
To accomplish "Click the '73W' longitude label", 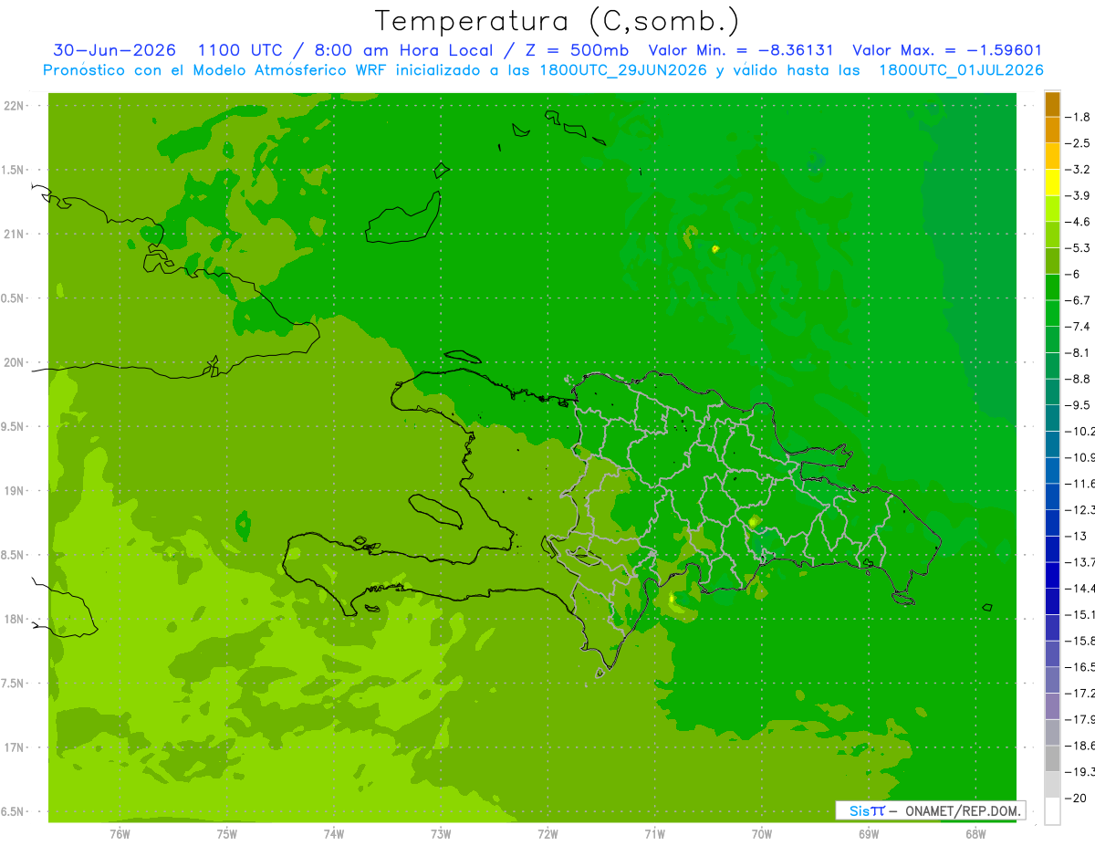I will [441, 833].
